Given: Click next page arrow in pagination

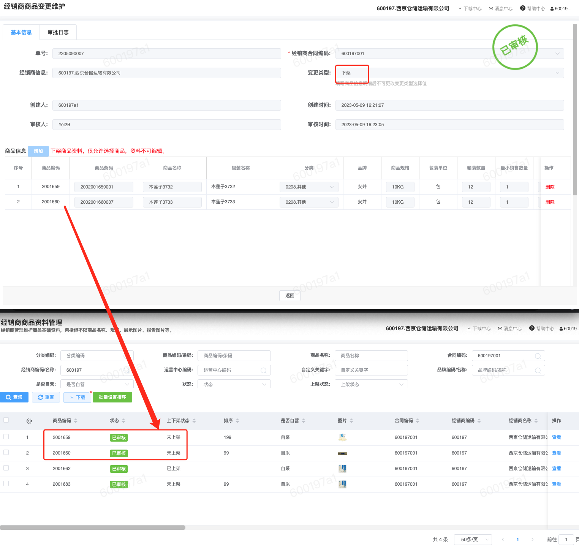Looking at the screenshot, I should 532,540.
